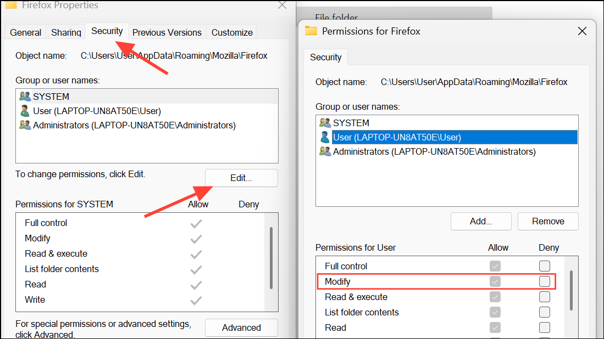Click object name path in Permissions for Firefox
The width and height of the screenshot is (604, 339).
click(x=474, y=82)
